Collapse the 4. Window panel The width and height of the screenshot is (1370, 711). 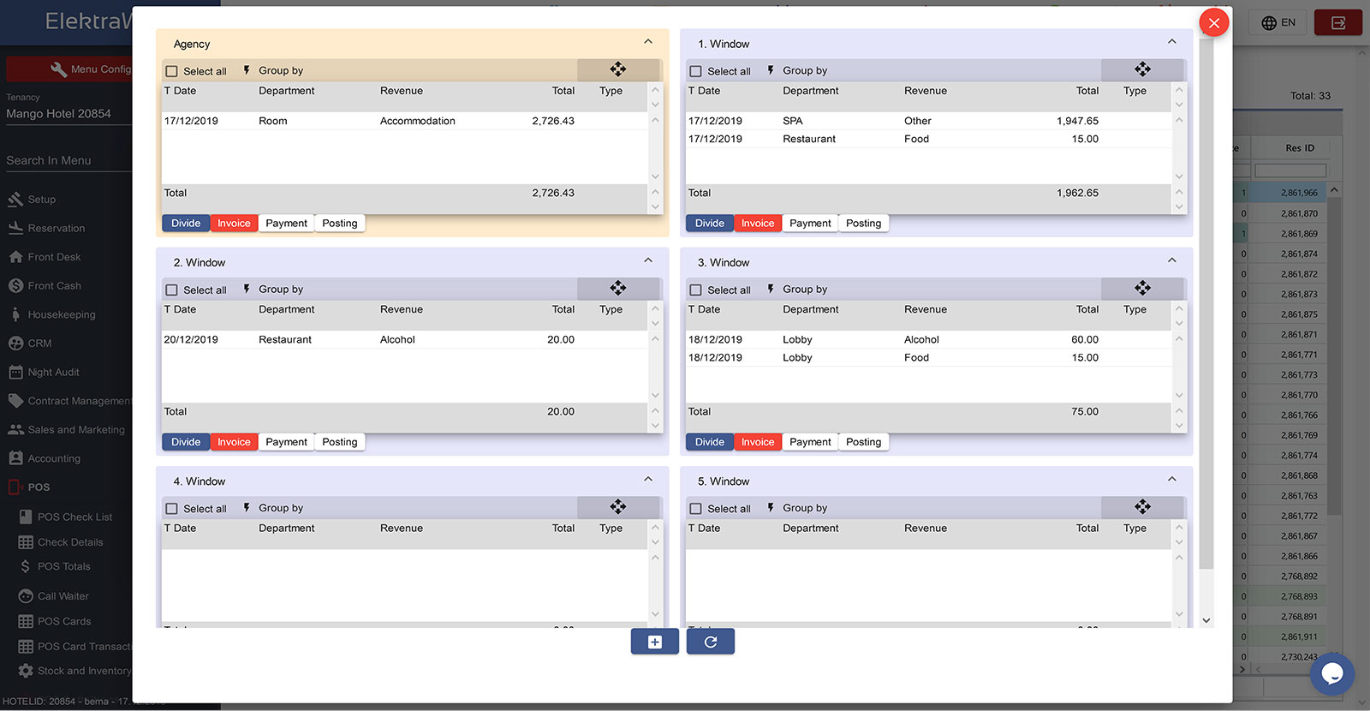[648, 480]
